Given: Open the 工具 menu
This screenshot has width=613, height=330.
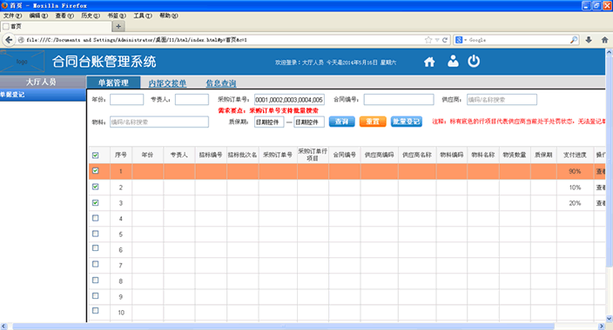Looking at the screenshot, I should pyautogui.click(x=143, y=16).
